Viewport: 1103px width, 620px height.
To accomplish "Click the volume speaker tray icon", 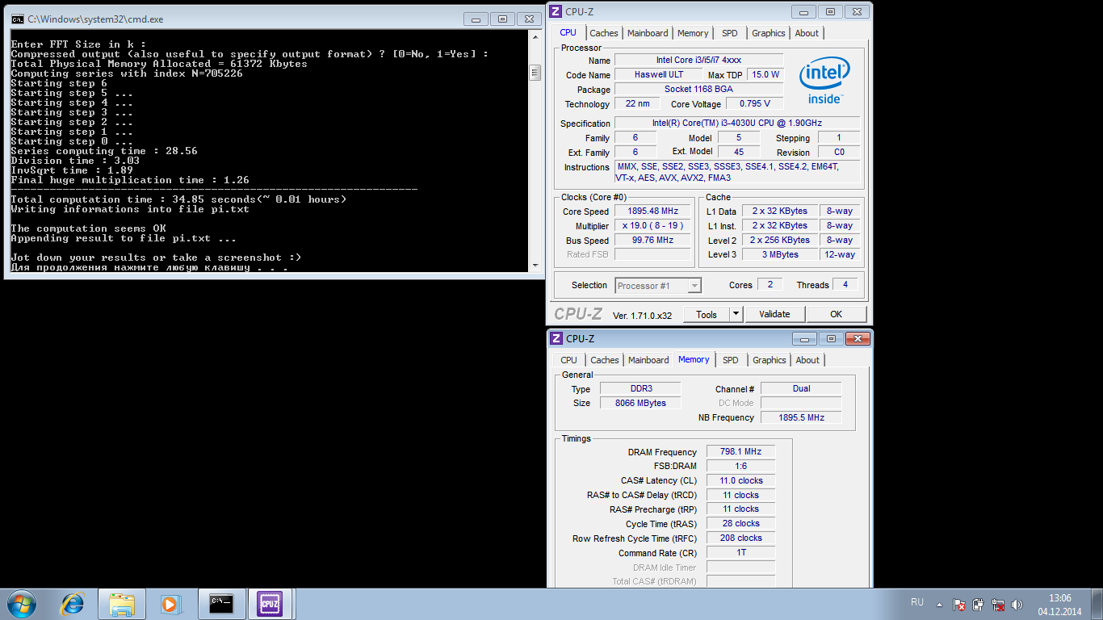I will click(1017, 604).
